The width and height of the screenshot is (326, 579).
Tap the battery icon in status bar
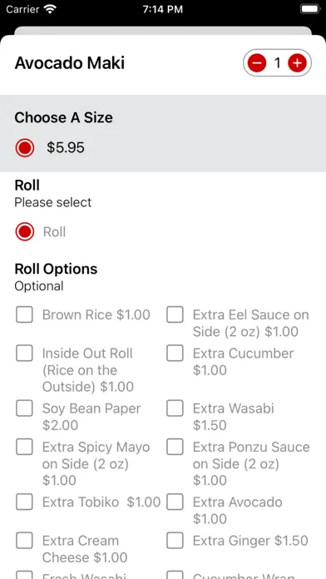click(x=310, y=9)
